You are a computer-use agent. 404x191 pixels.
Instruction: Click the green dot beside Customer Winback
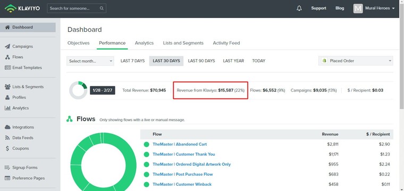tap(146, 184)
